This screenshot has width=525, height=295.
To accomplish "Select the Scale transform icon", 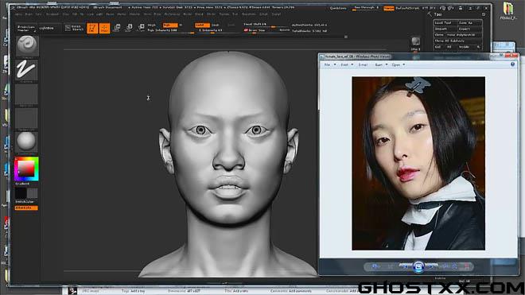I will click(x=129, y=28).
